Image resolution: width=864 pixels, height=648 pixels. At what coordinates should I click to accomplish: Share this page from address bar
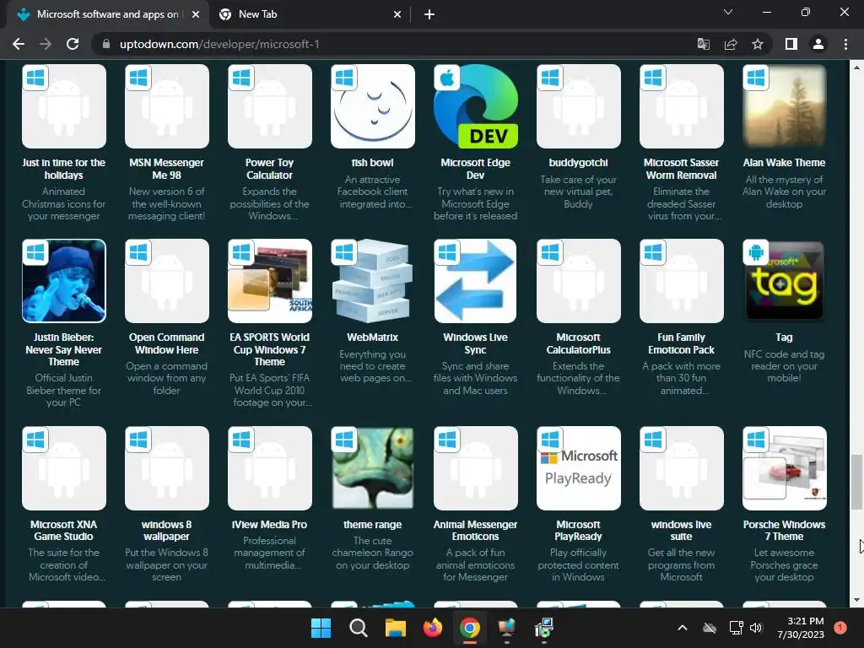coord(731,44)
